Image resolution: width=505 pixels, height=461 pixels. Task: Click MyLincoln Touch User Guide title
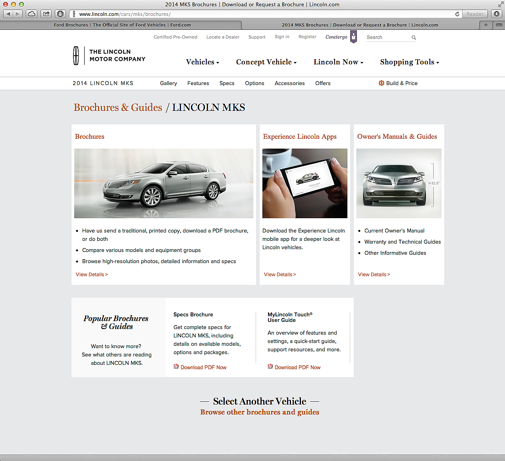290,317
